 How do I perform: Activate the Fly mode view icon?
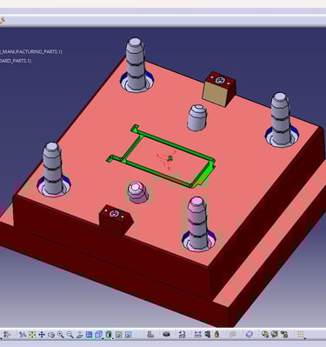point(23,335)
